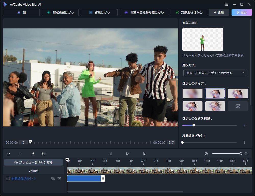Click the ぼかしの強さ strength slider handle
This screenshot has width=255, height=196.
(194, 125)
